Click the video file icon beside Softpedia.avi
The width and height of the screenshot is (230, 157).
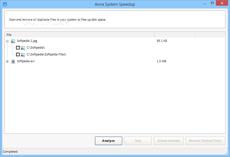point(13,61)
